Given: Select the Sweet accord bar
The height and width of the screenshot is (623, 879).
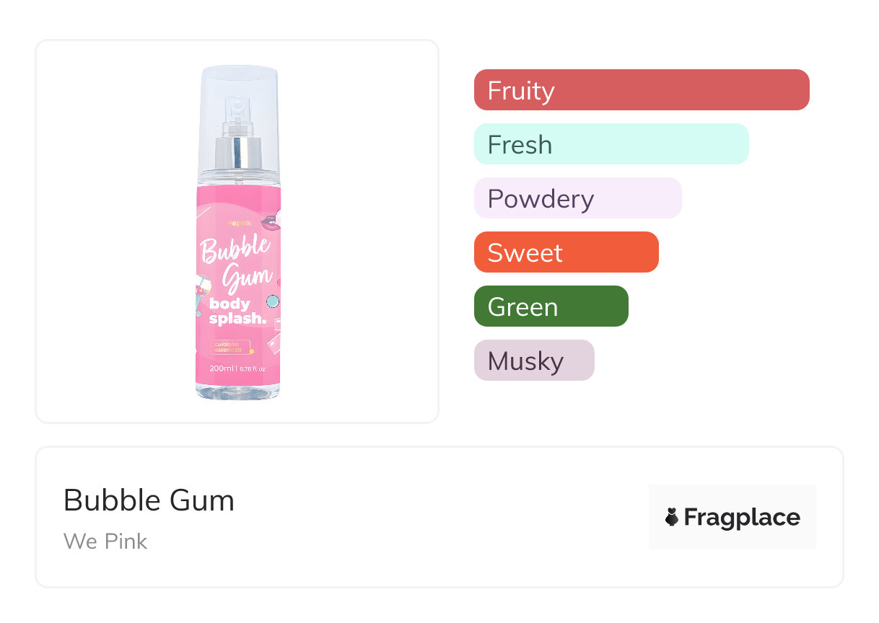Looking at the screenshot, I should point(566,252).
